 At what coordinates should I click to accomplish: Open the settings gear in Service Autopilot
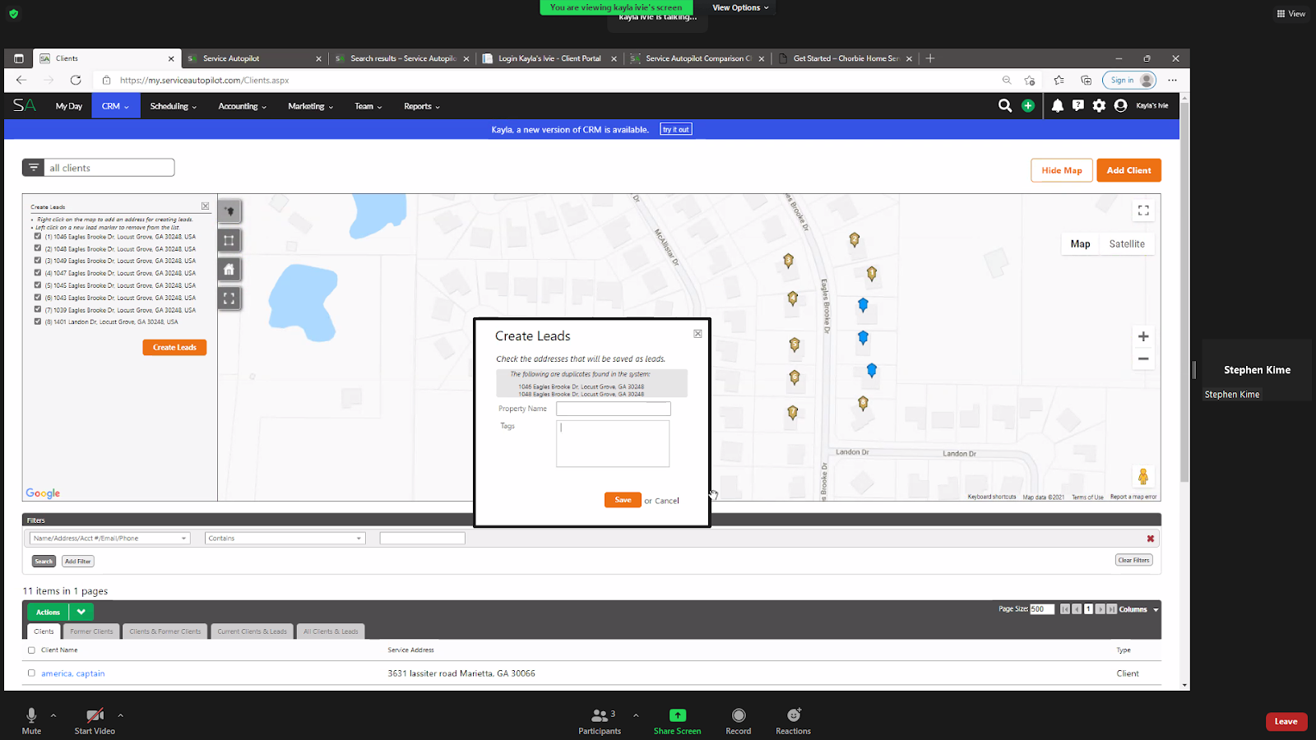(x=1099, y=105)
